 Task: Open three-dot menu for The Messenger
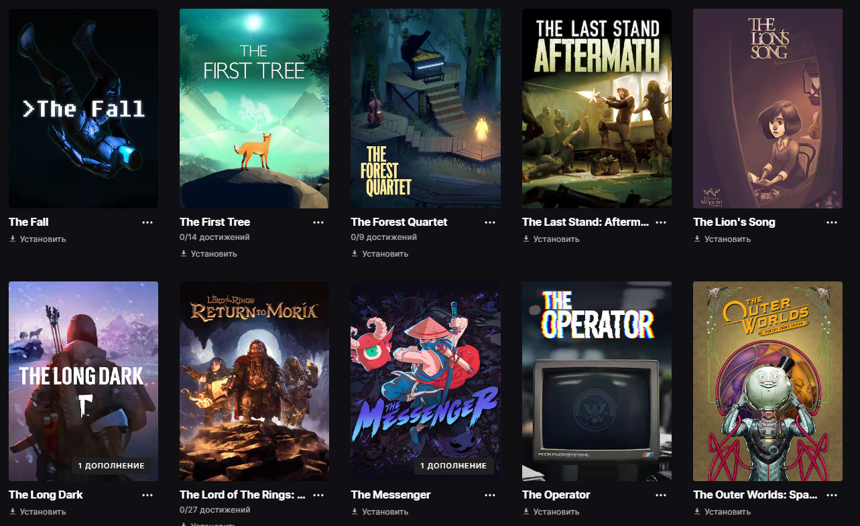tap(490, 495)
